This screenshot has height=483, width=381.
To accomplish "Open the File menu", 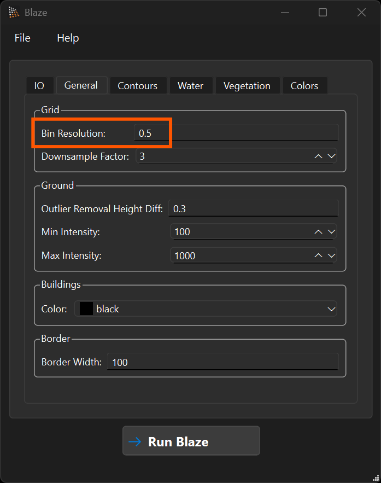I will (22, 38).
